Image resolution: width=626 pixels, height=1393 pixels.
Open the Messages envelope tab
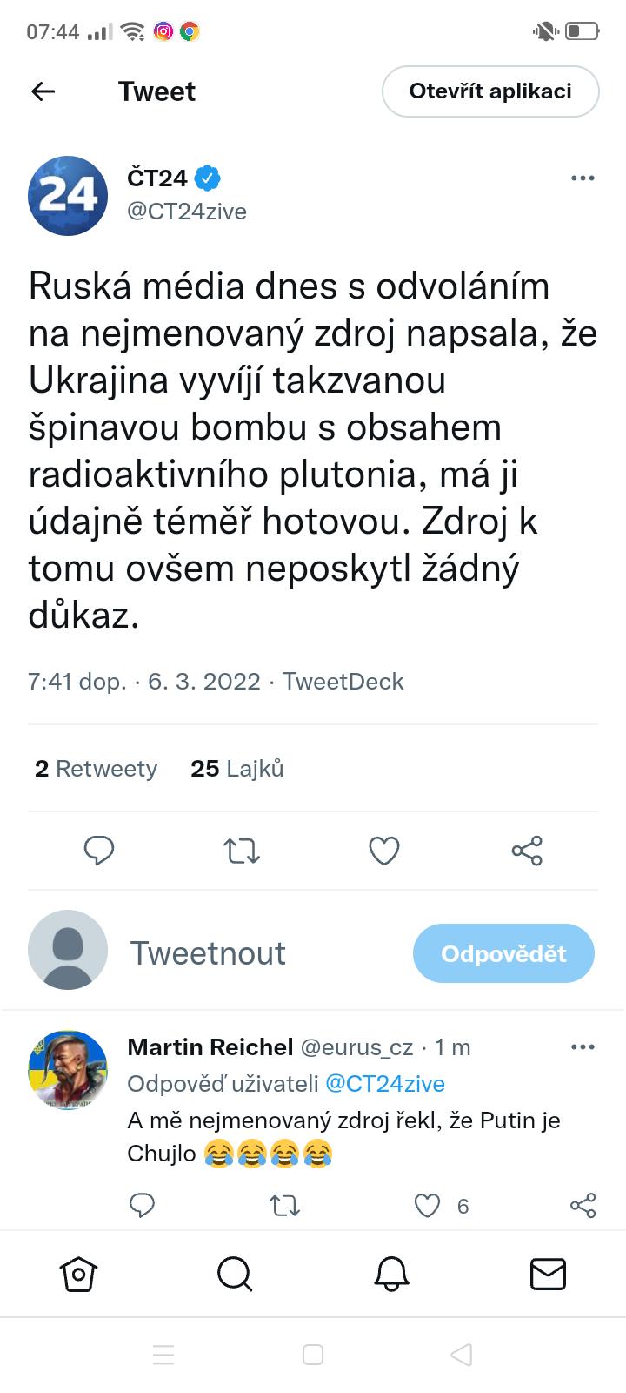pos(548,1274)
